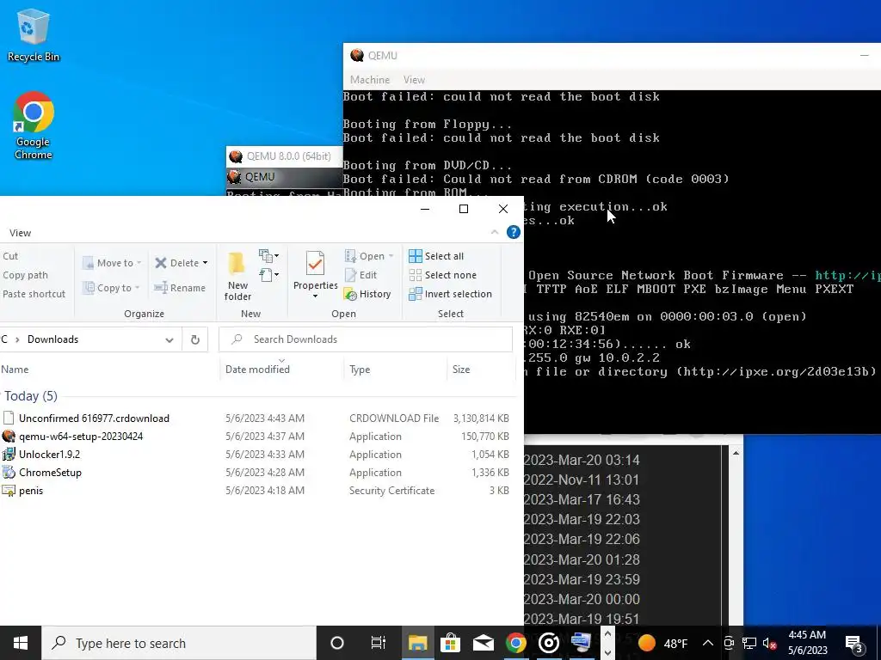
Task: Click the taskbar search box
Action: point(179,643)
